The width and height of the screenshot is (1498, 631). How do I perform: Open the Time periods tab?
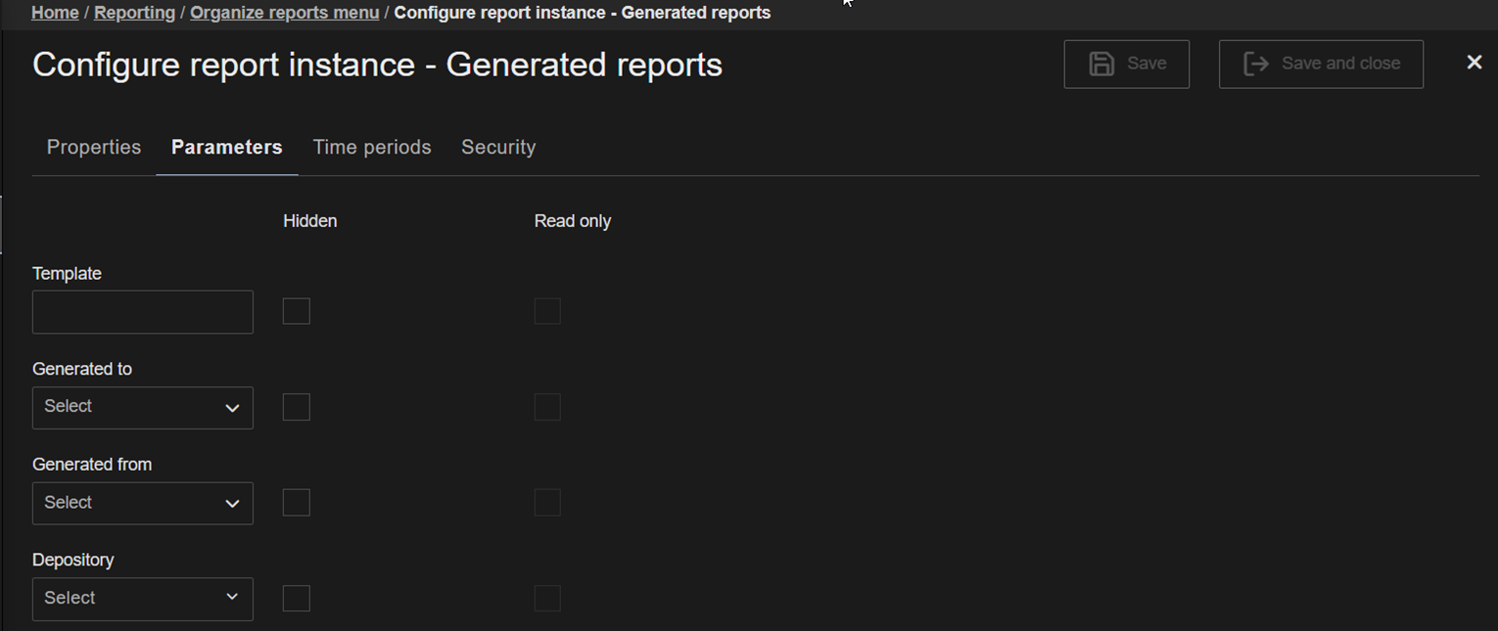point(371,148)
